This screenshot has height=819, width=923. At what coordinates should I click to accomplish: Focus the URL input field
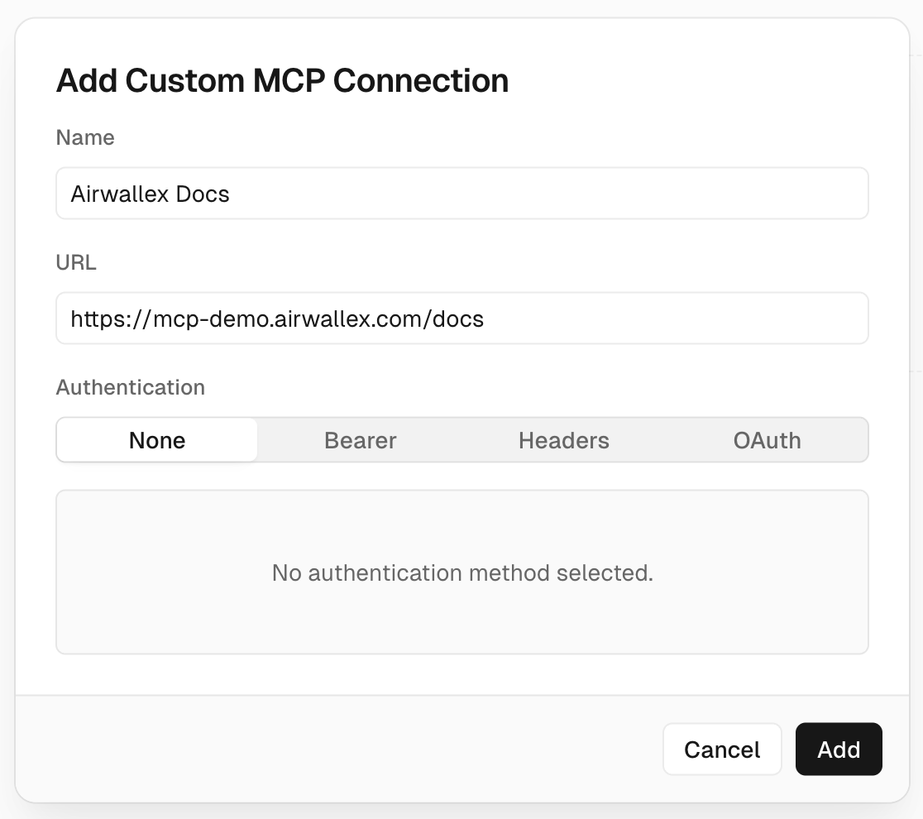click(462, 318)
